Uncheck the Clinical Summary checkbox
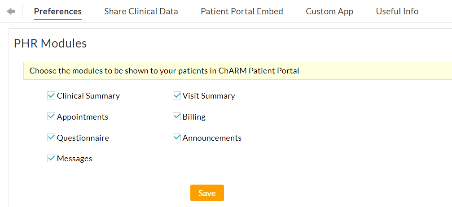 pos(51,95)
